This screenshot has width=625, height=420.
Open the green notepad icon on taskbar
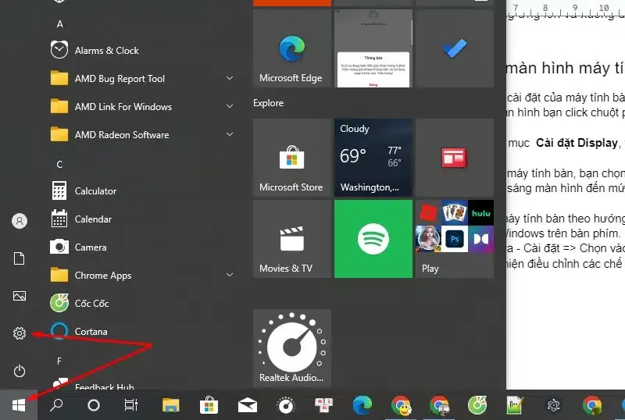(x=515, y=405)
